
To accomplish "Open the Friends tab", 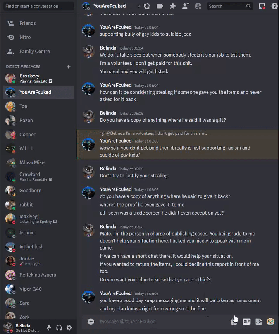I will pos(38,23).
